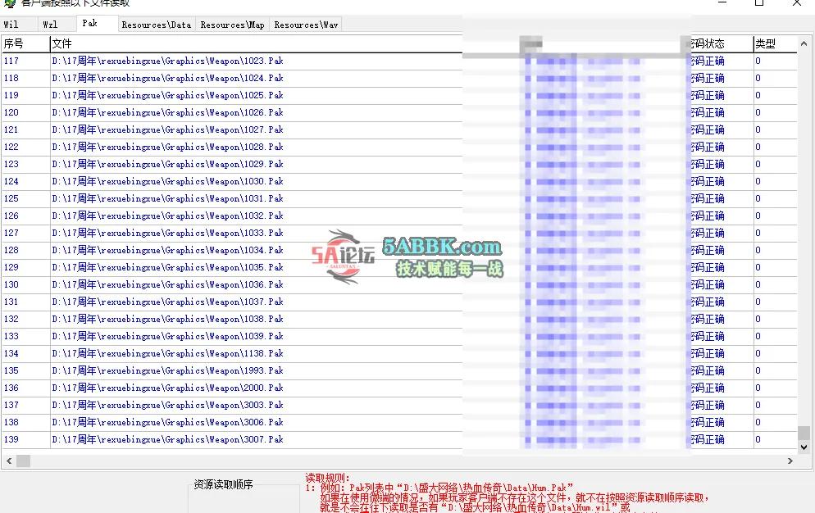The height and width of the screenshot is (513, 815).
Task: Click 码正确 status in row 118
Action: click(708, 78)
